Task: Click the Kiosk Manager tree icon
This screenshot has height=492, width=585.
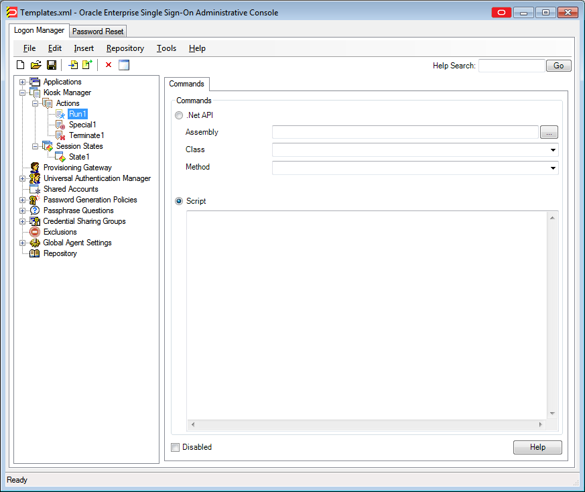Action: (x=35, y=93)
